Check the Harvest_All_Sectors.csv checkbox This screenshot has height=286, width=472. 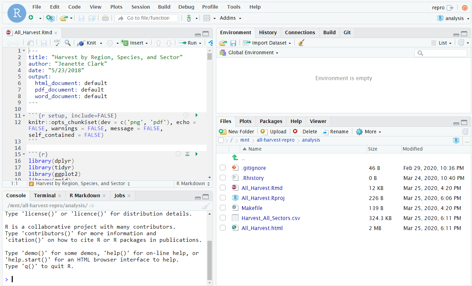click(223, 218)
